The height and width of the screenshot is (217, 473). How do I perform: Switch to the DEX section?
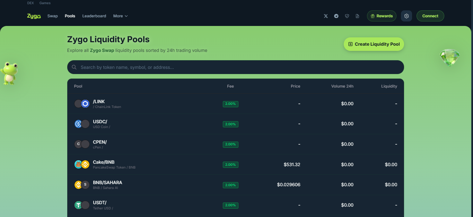(30, 3)
